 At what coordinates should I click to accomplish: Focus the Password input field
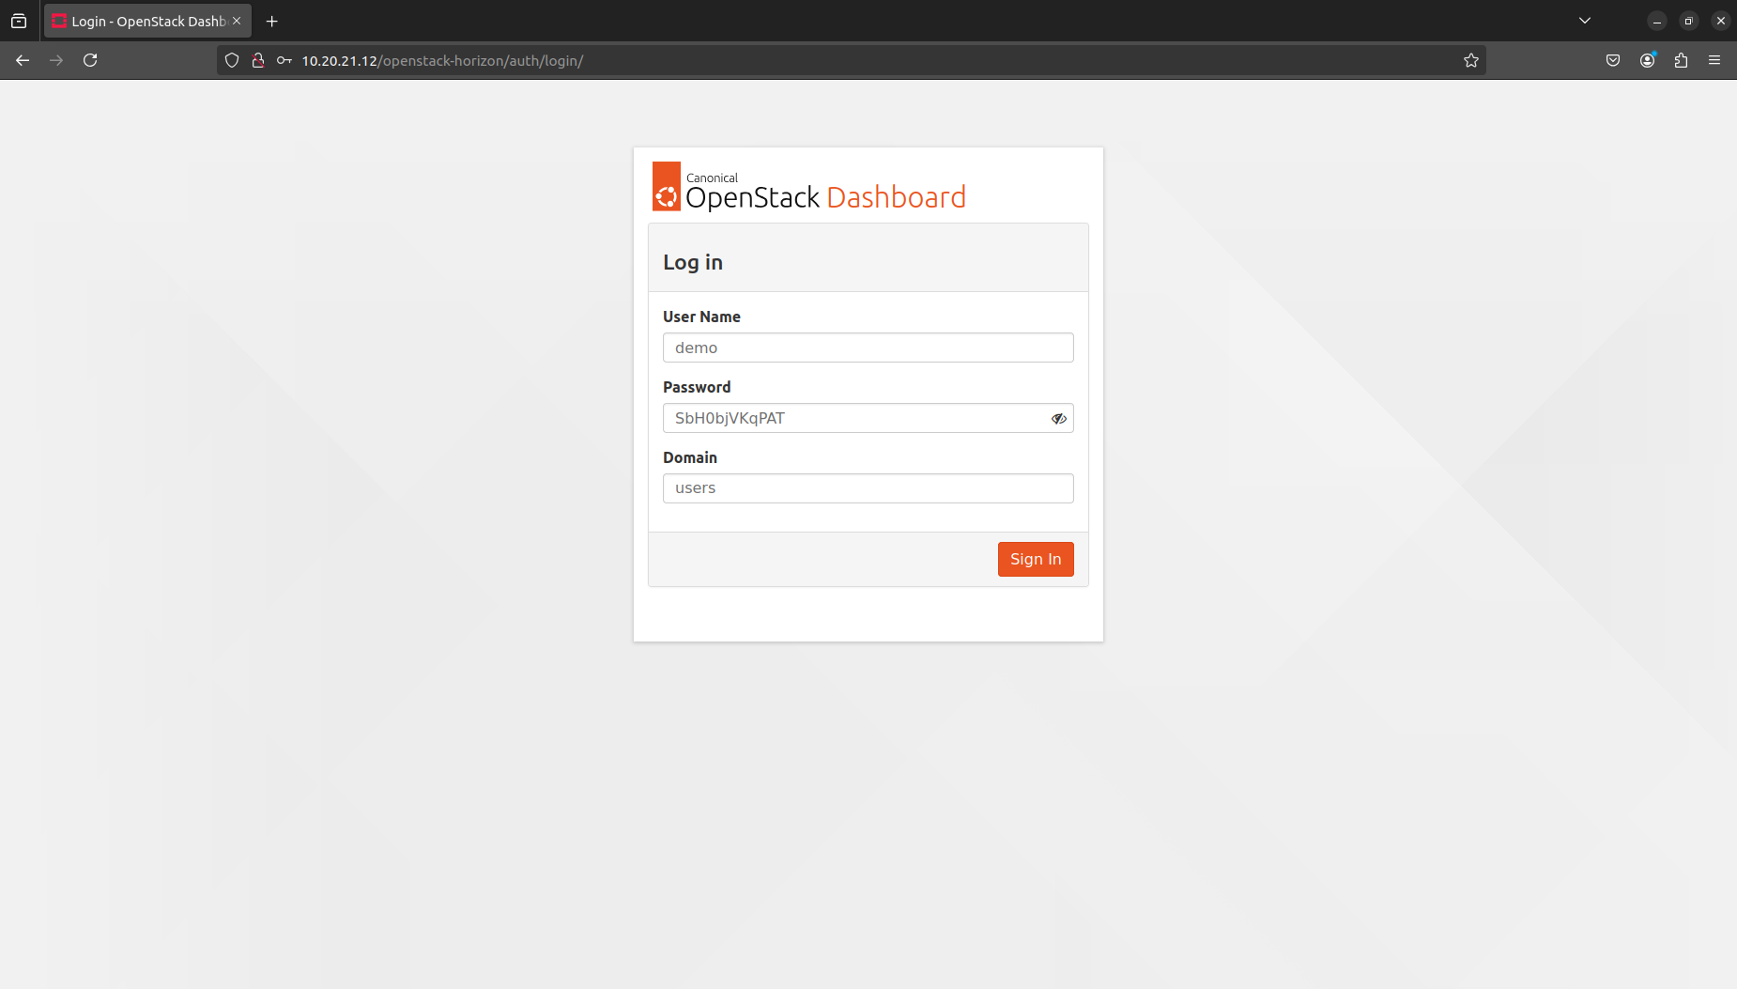click(868, 418)
